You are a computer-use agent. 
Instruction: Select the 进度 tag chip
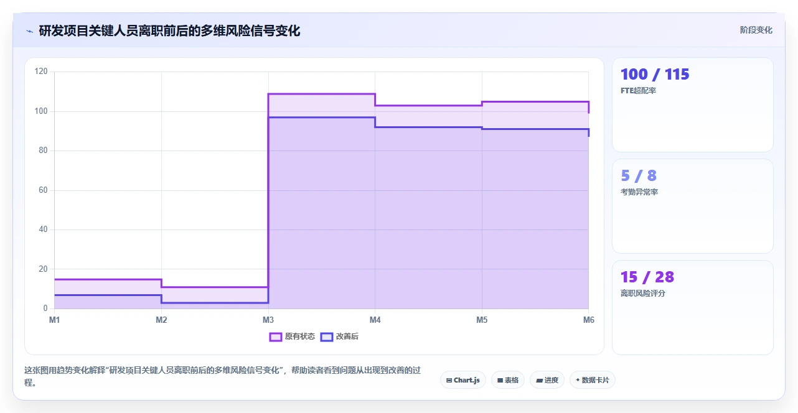coord(547,380)
